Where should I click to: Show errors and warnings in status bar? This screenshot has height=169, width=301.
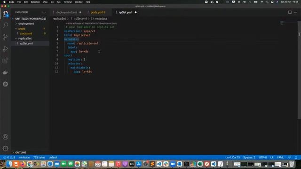[9, 157]
